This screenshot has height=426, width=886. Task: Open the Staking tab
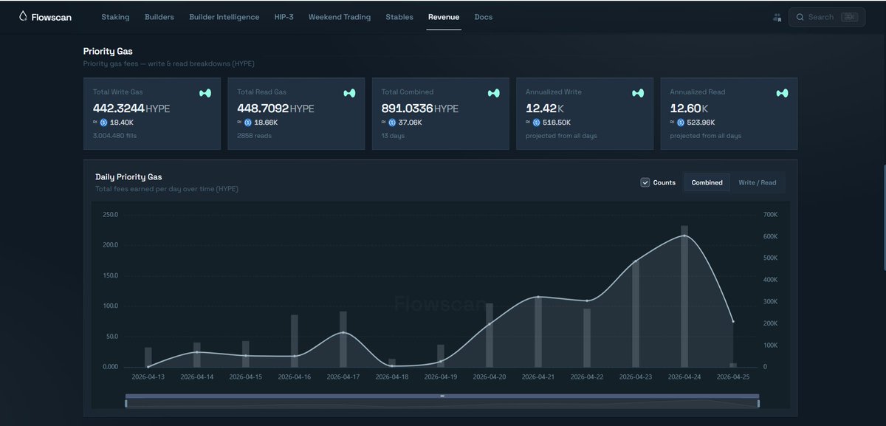(x=115, y=17)
